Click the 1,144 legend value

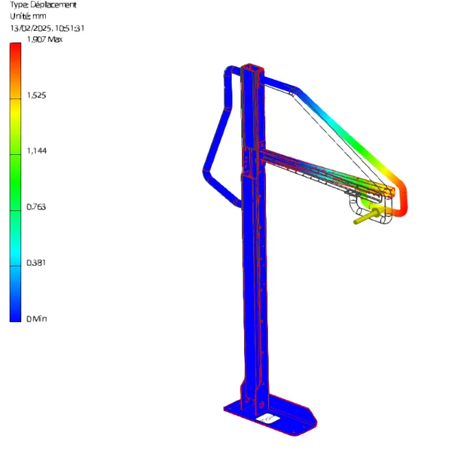37,151
